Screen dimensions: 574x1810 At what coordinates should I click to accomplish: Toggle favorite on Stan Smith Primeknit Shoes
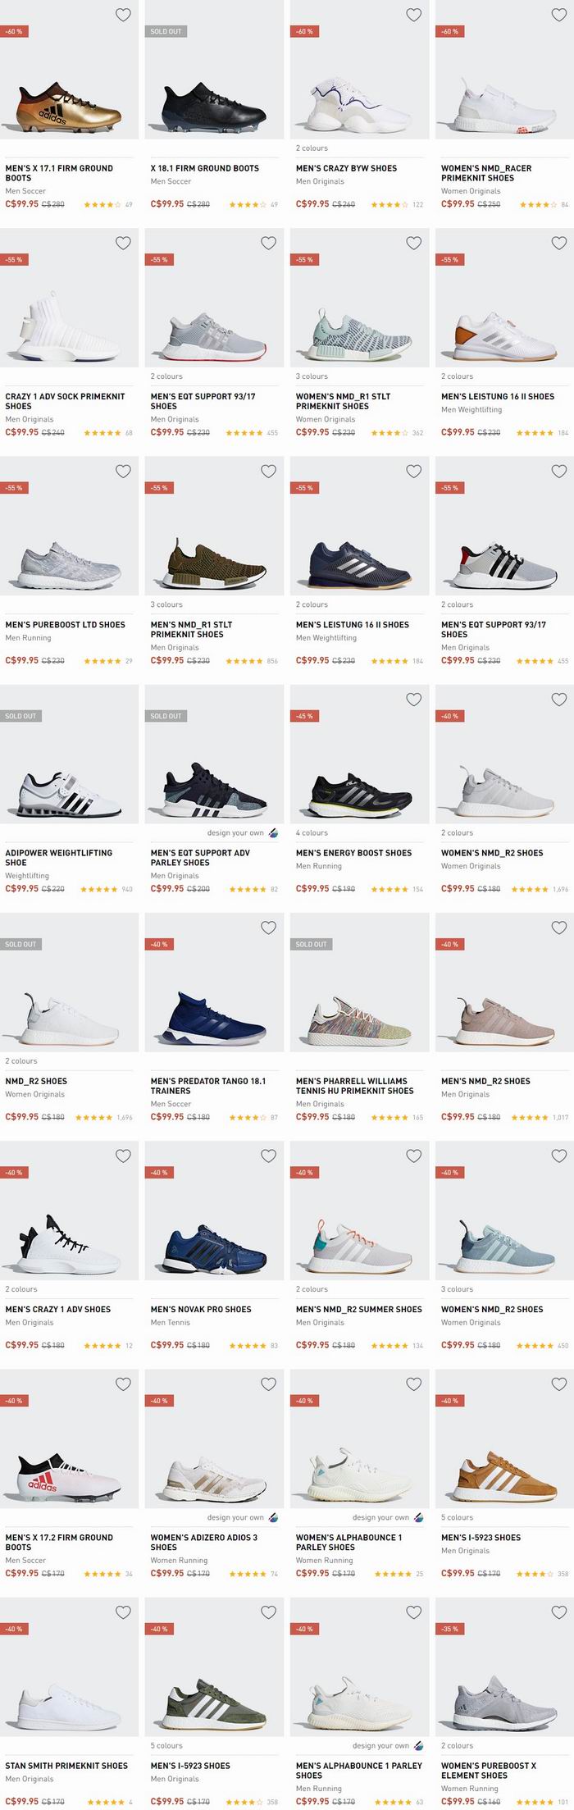pos(123,1612)
